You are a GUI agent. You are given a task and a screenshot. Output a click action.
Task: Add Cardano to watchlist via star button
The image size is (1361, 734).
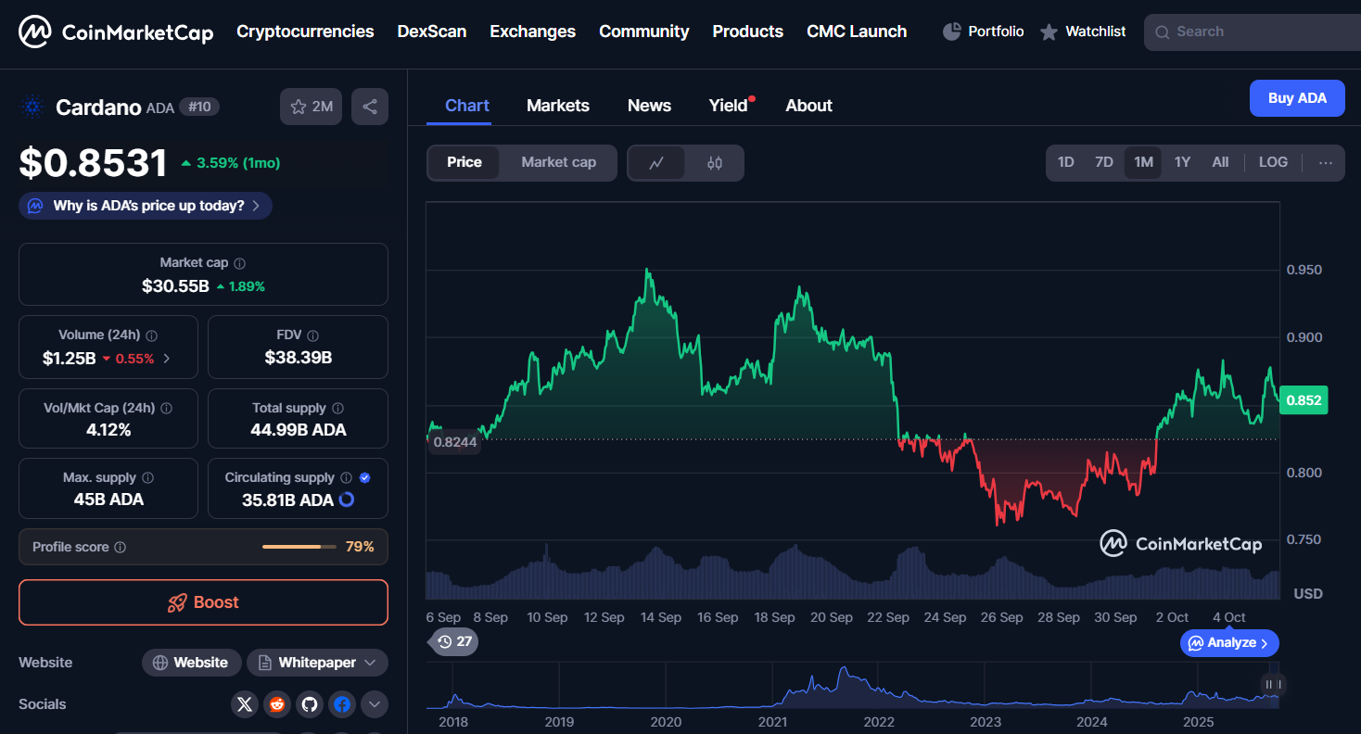(311, 107)
